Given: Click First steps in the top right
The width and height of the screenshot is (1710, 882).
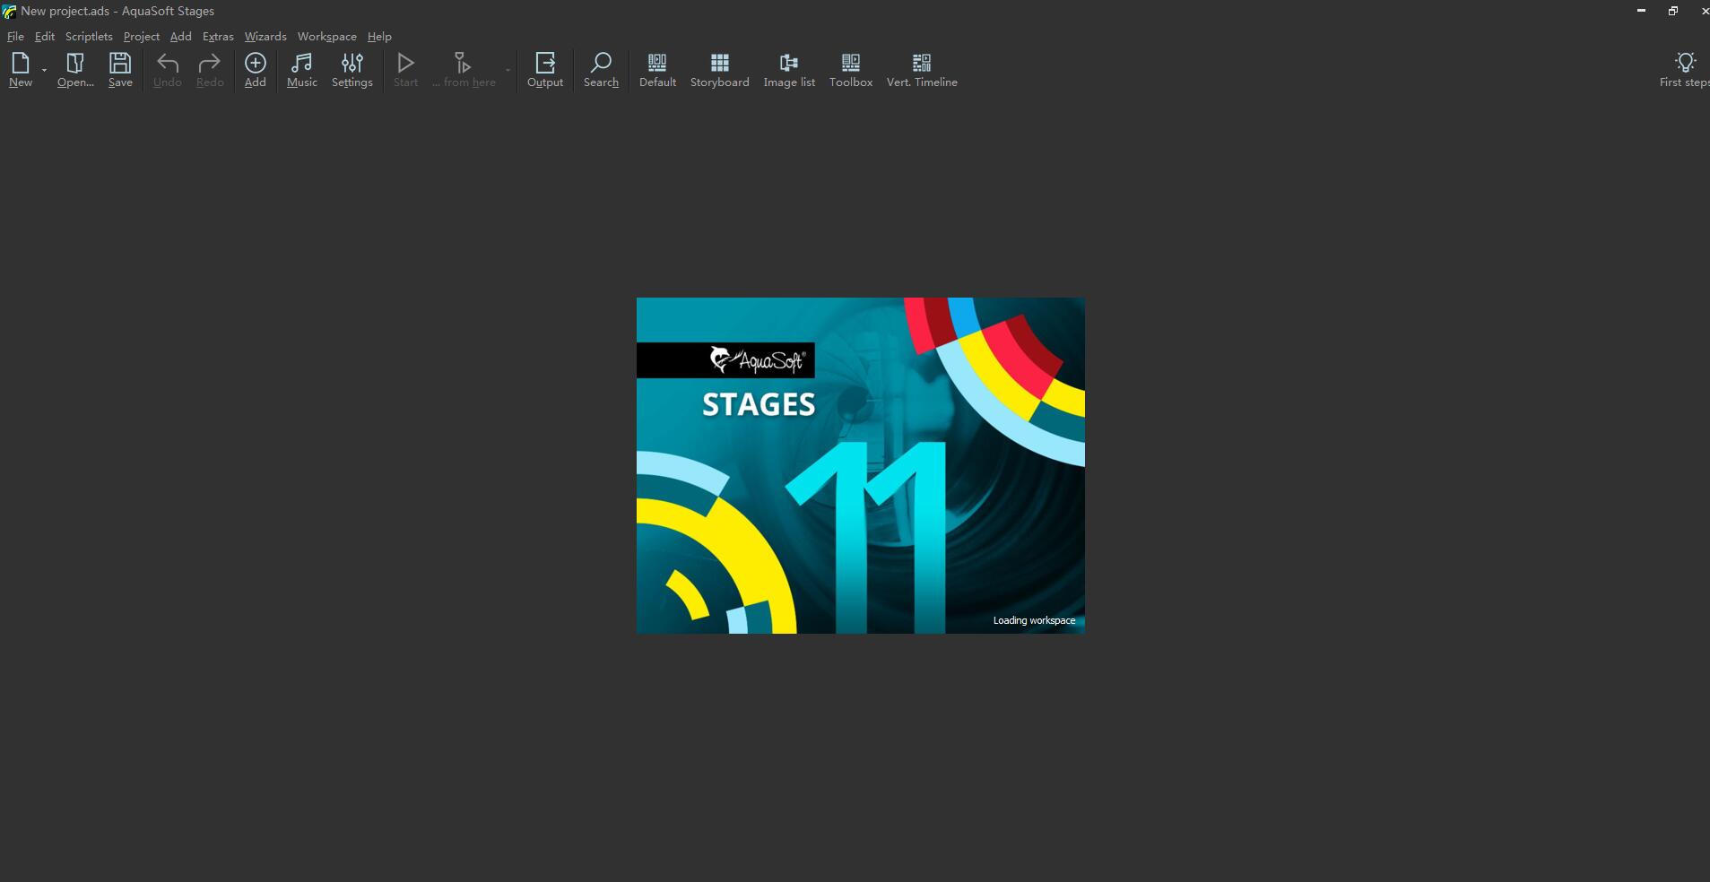Looking at the screenshot, I should (1684, 69).
